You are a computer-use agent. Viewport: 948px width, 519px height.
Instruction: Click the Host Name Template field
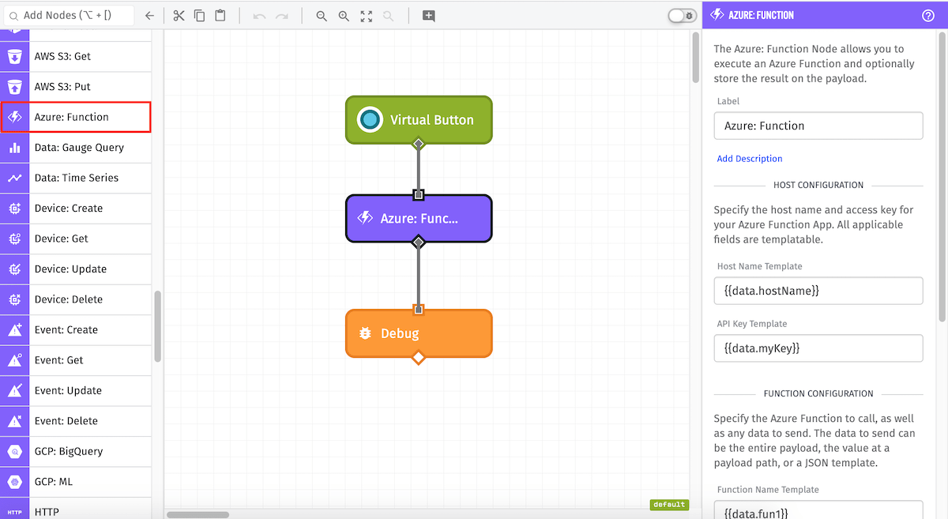818,291
